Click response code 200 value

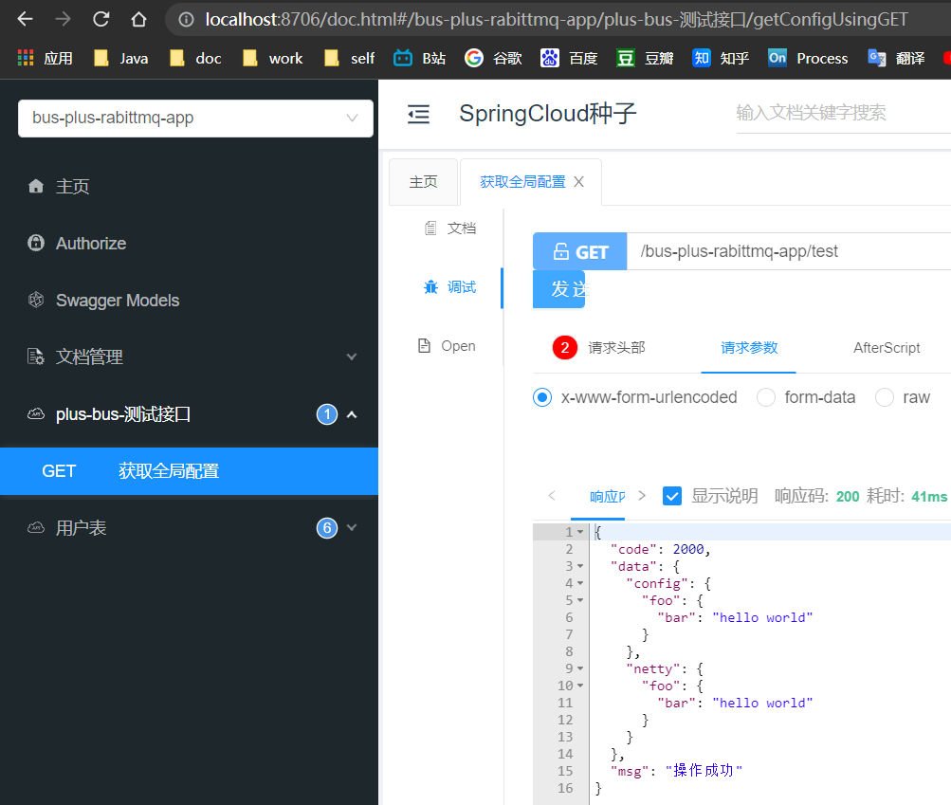(848, 496)
